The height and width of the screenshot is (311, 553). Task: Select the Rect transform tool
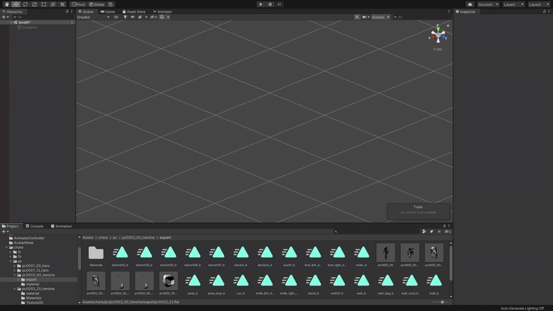pos(44,4)
